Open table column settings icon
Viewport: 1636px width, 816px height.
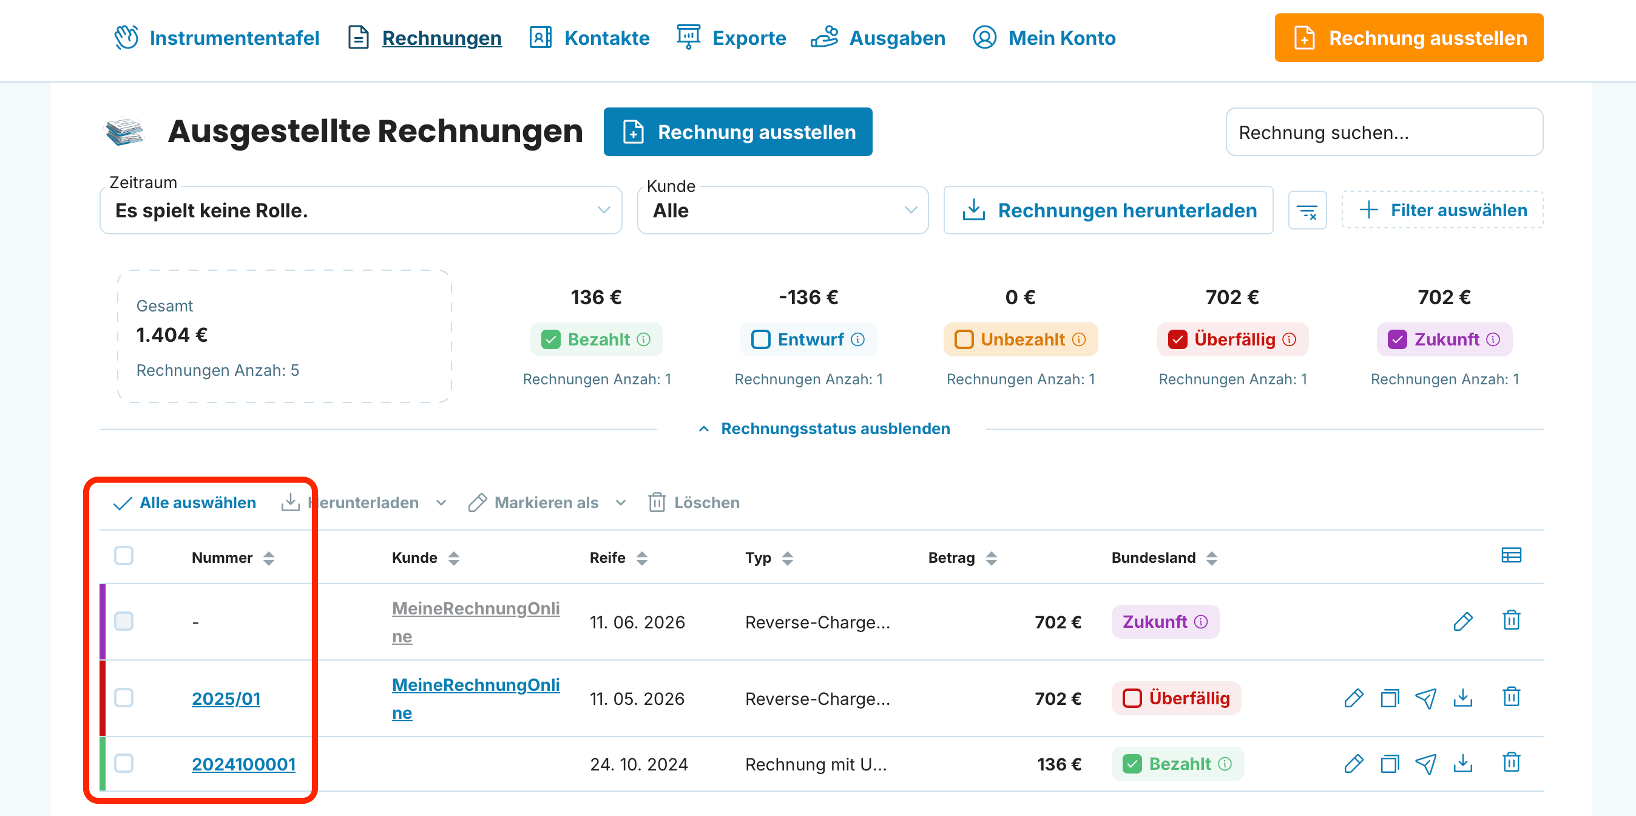point(1511,556)
